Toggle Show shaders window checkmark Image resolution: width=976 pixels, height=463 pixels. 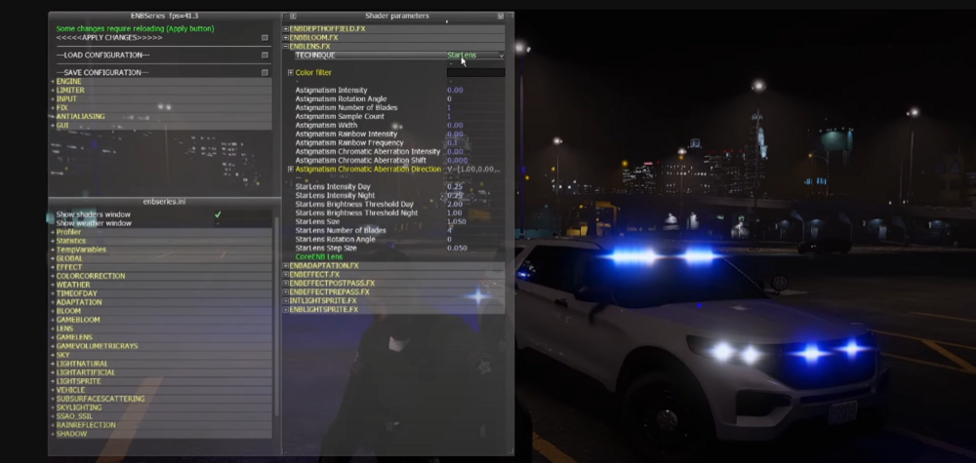(x=218, y=214)
